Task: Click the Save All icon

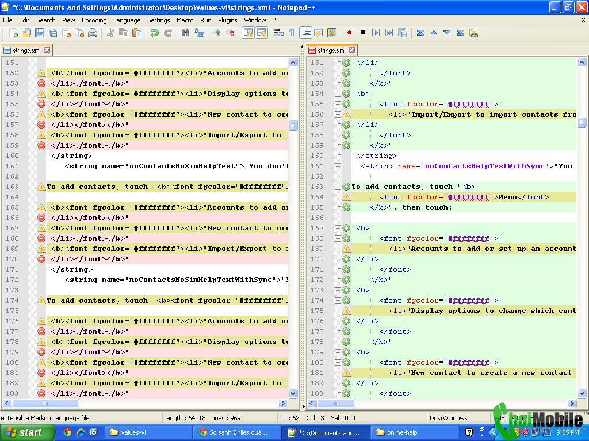Action: pos(53,33)
